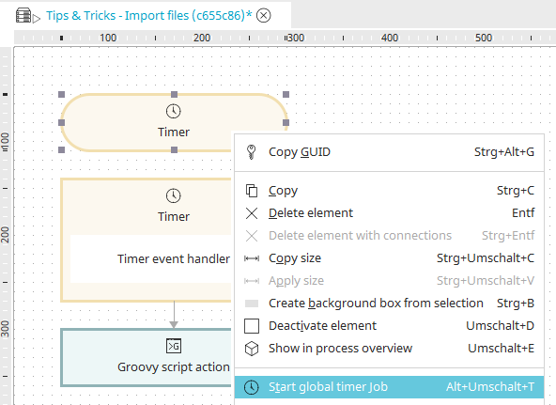Image resolution: width=556 pixels, height=405 pixels.
Task: Click the cube icon for process overview
Action: [x=252, y=349]
